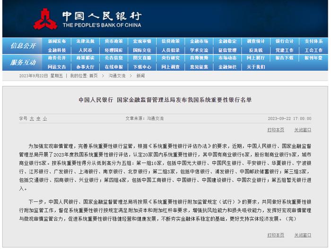Click the upper 关闭窗口 link

(x=303, y=130)
